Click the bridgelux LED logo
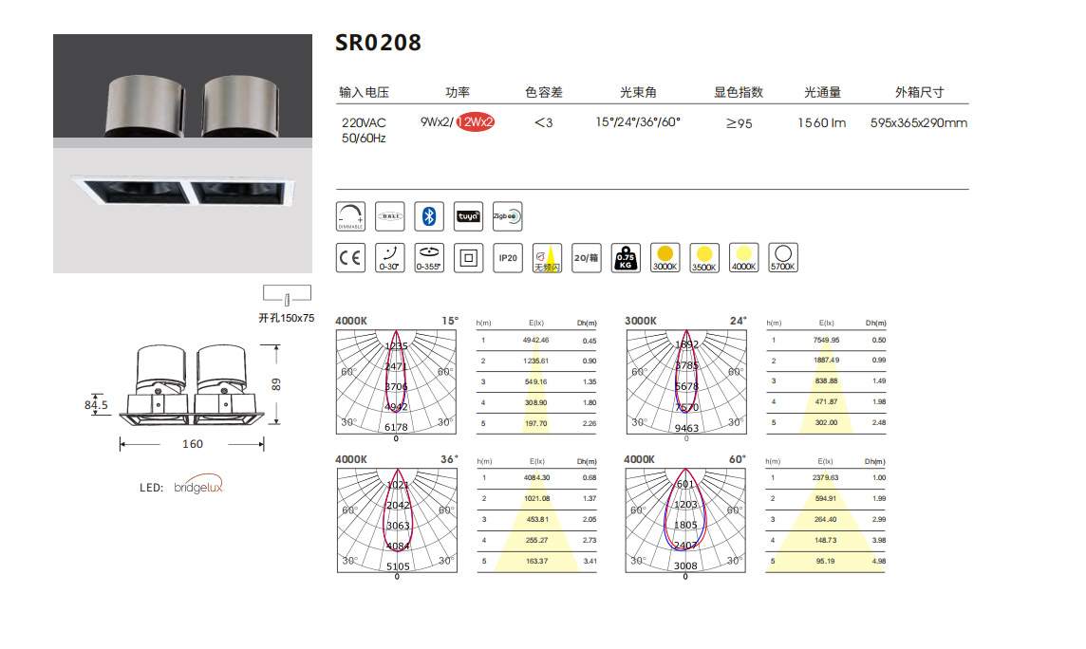 tap(199, 484)
